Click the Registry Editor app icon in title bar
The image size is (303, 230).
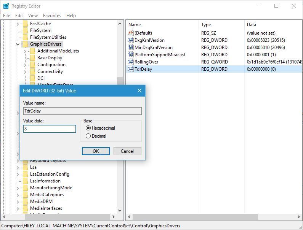coord(6,6)
